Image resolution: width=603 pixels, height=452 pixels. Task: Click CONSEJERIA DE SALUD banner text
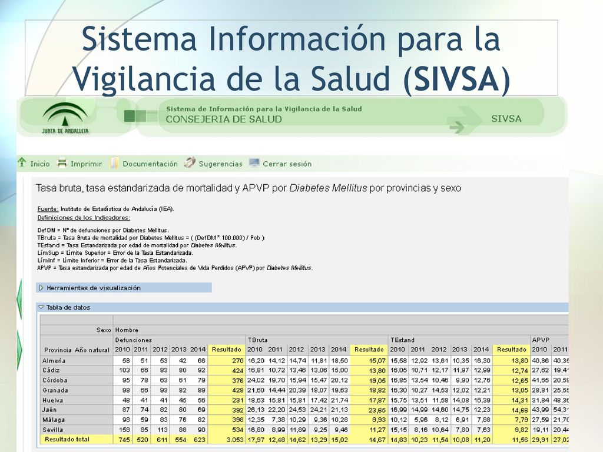point(224,119)
